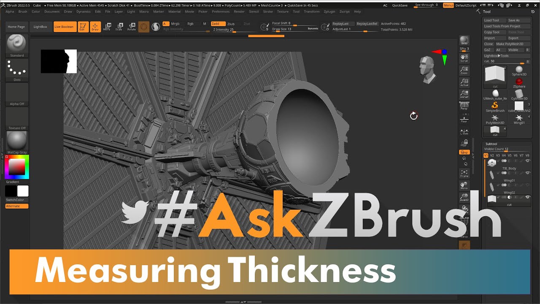Viewport: 540px width, 304px height.
Task: Select the Rotate transform tool
Action: pyautogui.click(x=132, y=27)
